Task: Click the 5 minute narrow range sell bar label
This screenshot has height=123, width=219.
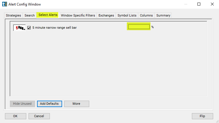Action: tap(55, 28)
